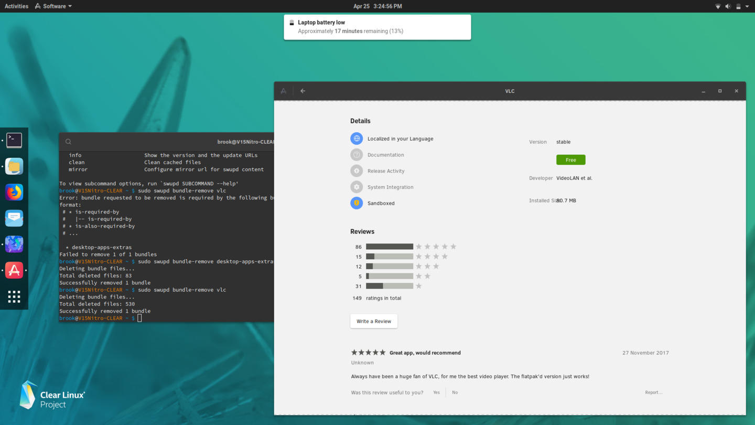Screen dimensions: 755x425
Task: Click 'VideoLAN et al.' developer name
Action: tap(574, 178)
